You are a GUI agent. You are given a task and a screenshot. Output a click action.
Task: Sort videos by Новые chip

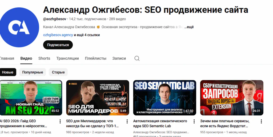(8, 72)
